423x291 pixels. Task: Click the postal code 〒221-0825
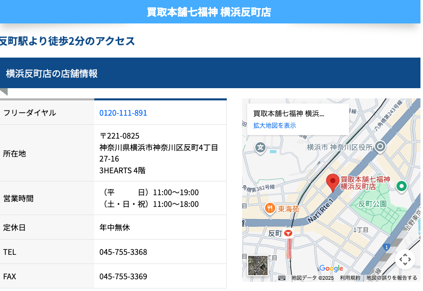click(119, 136)
